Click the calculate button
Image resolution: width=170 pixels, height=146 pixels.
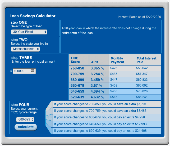tap(26, 127)
